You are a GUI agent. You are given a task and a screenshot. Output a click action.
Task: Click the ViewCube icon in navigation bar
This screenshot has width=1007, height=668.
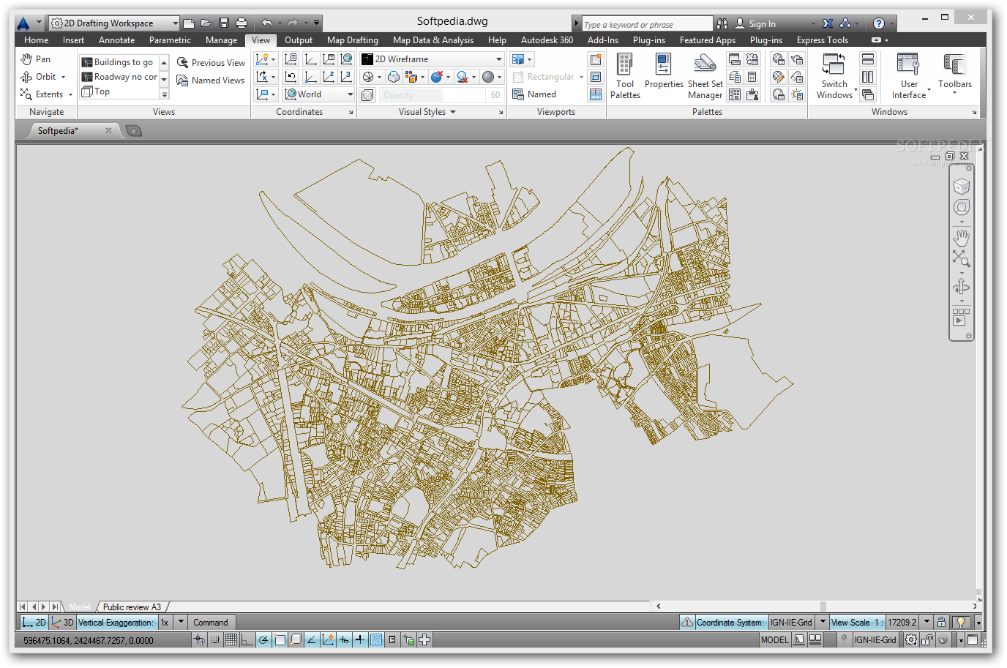coord(961,187)
